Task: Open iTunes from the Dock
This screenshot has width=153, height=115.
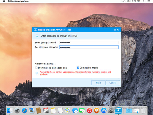Action: tap(89, 111)
